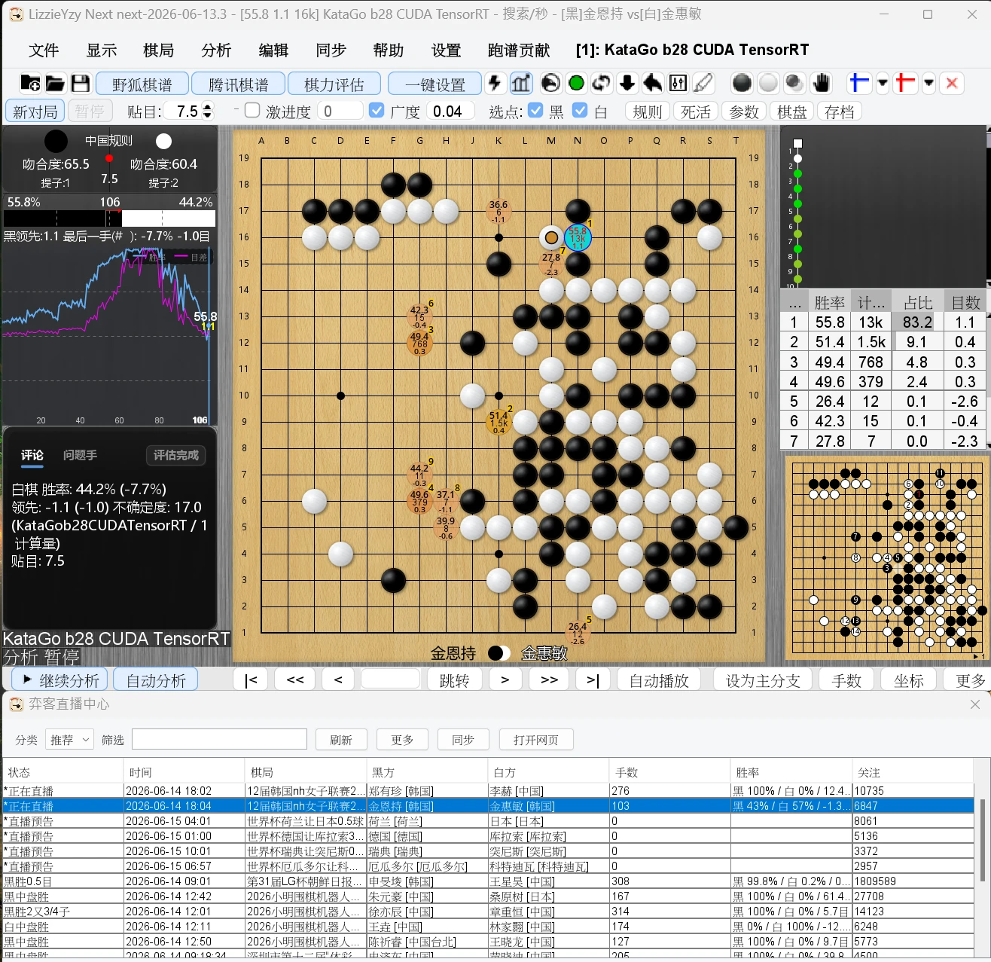991x962 pixels.
Task: Open the 同步 menu in the menu bar
Action: (x=331, y=50)
